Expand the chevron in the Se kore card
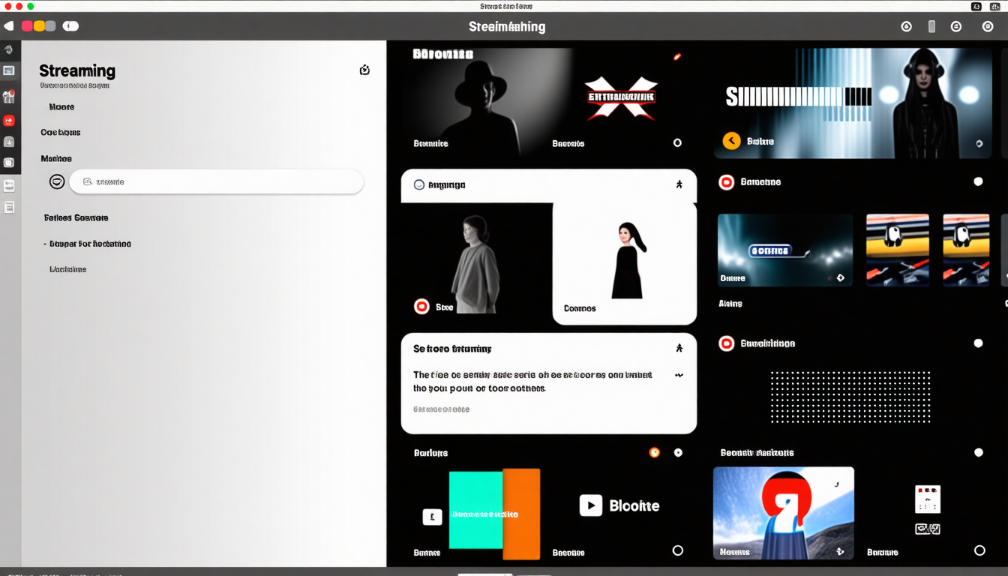 click(679, 373)
